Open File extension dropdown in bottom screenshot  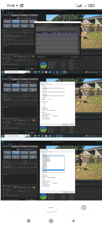12,163
